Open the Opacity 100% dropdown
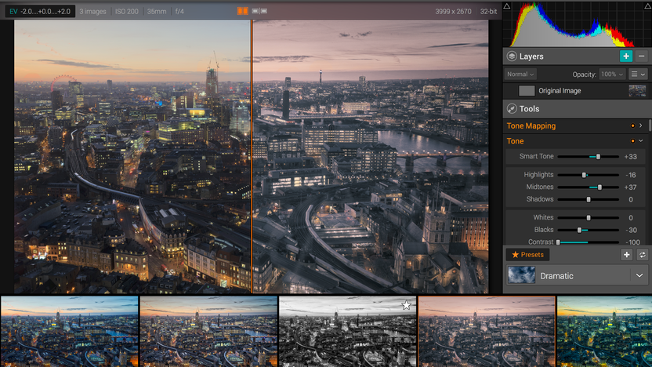Image resolution: width=652 pixels, height=367 pixels. (613, 74)
